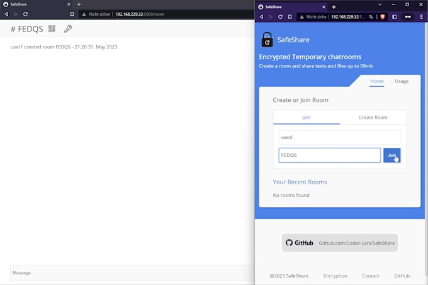Open the Contact footer link
The height and width of the screenshot is (285, 428).
370,276
